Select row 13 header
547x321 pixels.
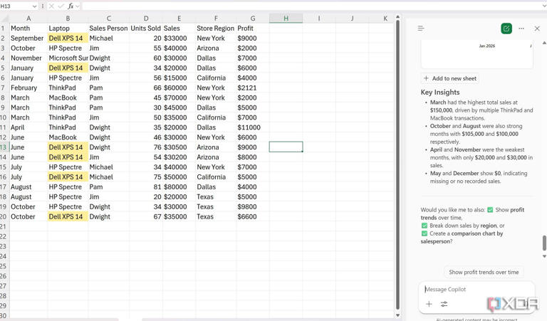[x=4, y=147]
